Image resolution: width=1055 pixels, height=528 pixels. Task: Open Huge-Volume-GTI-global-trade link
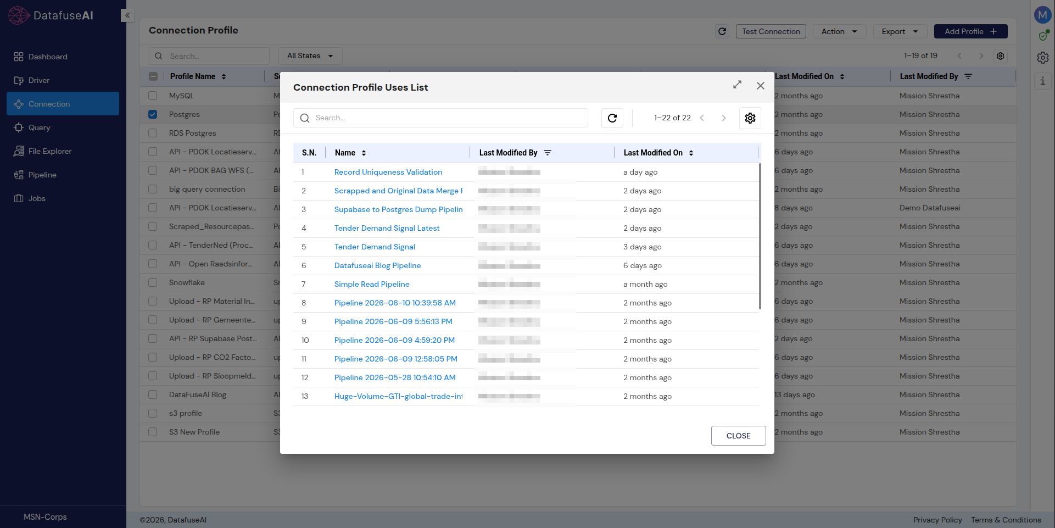click(399, 396)
